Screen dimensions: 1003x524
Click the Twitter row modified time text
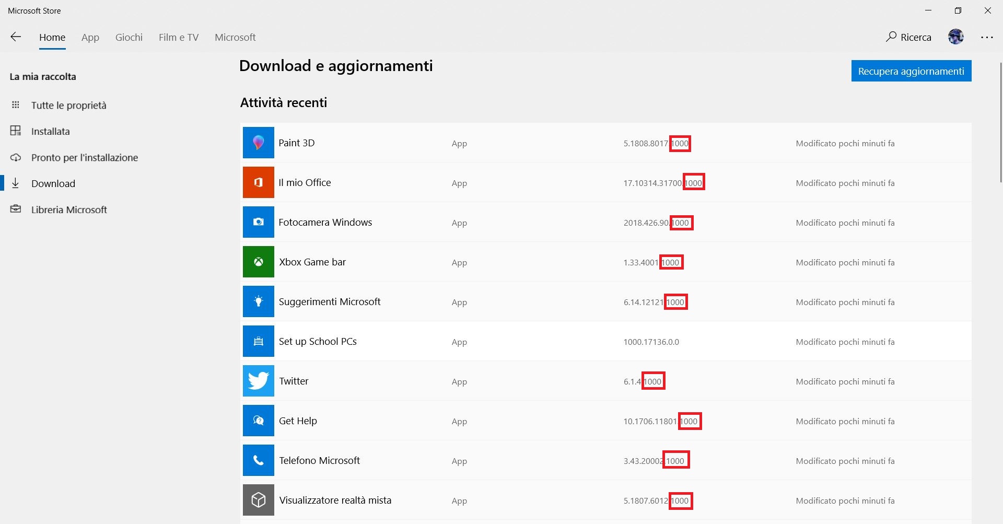(x=845, y=381)
